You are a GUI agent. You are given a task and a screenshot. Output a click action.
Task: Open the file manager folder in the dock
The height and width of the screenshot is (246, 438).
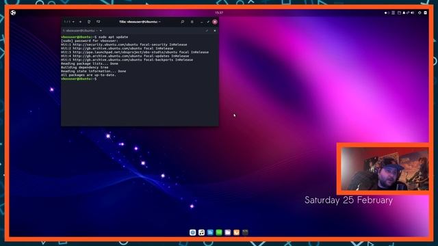click(x=228, y=232)
